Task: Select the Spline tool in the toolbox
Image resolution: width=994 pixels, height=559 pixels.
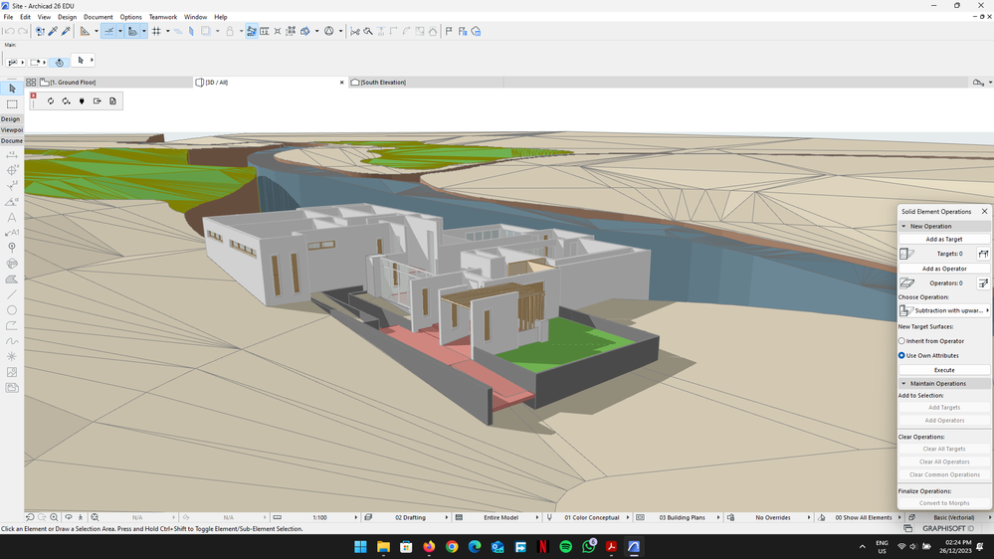Action: click(x=12, y=341)
